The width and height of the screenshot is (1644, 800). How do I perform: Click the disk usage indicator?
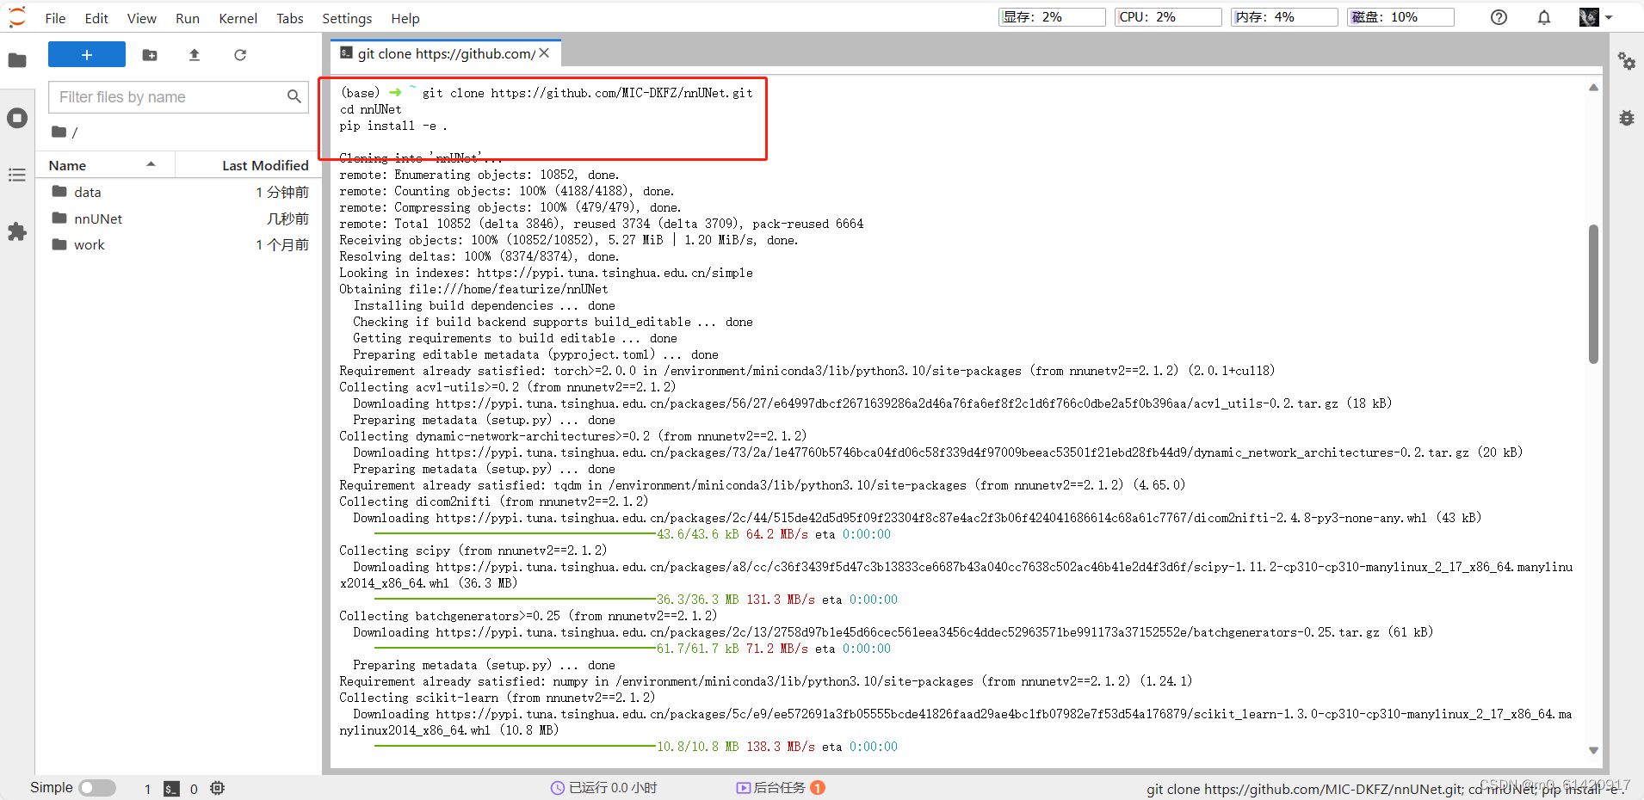pos(1400,17)
